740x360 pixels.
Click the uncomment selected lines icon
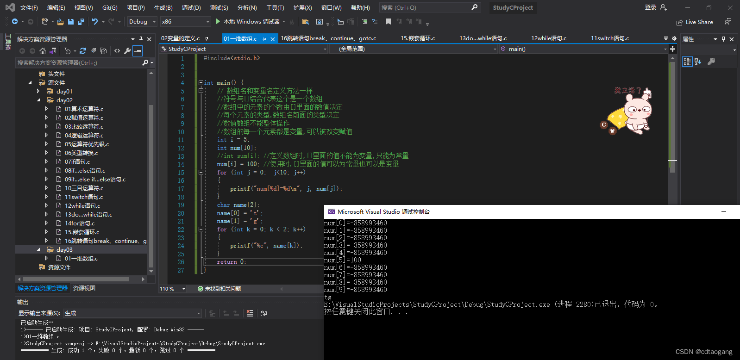click(375, 22)
